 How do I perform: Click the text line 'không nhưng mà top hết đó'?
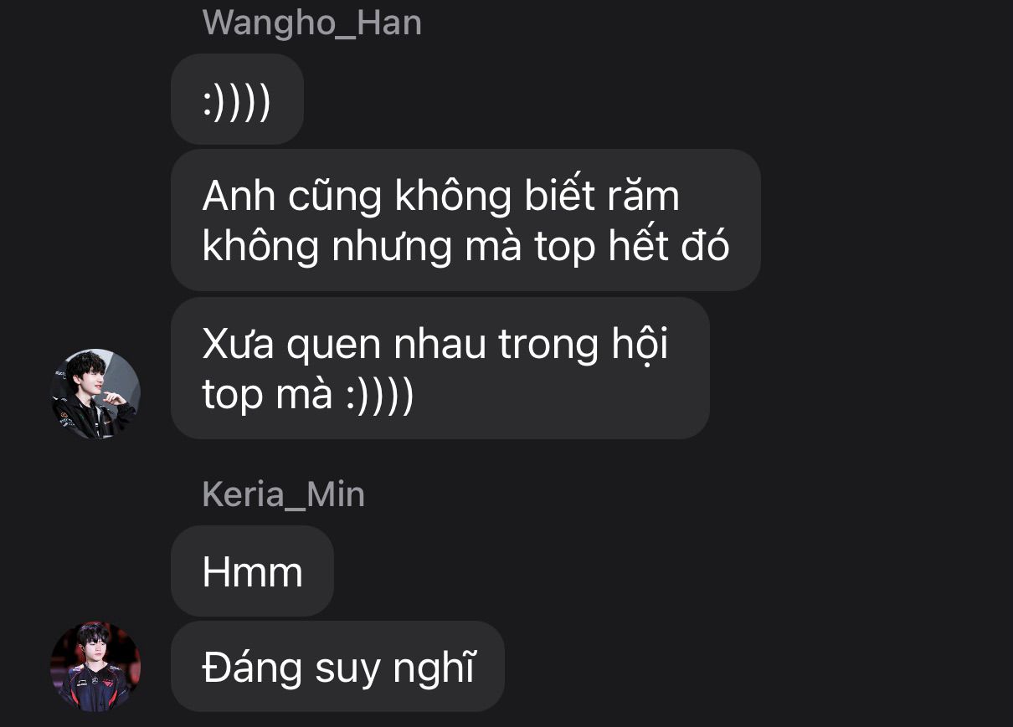[x=465, y=247]
